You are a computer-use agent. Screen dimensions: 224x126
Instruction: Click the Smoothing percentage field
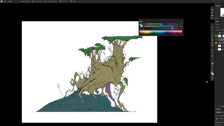55,1
